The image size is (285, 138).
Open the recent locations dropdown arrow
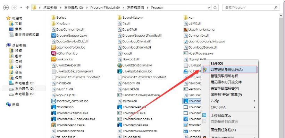(21, 8)
